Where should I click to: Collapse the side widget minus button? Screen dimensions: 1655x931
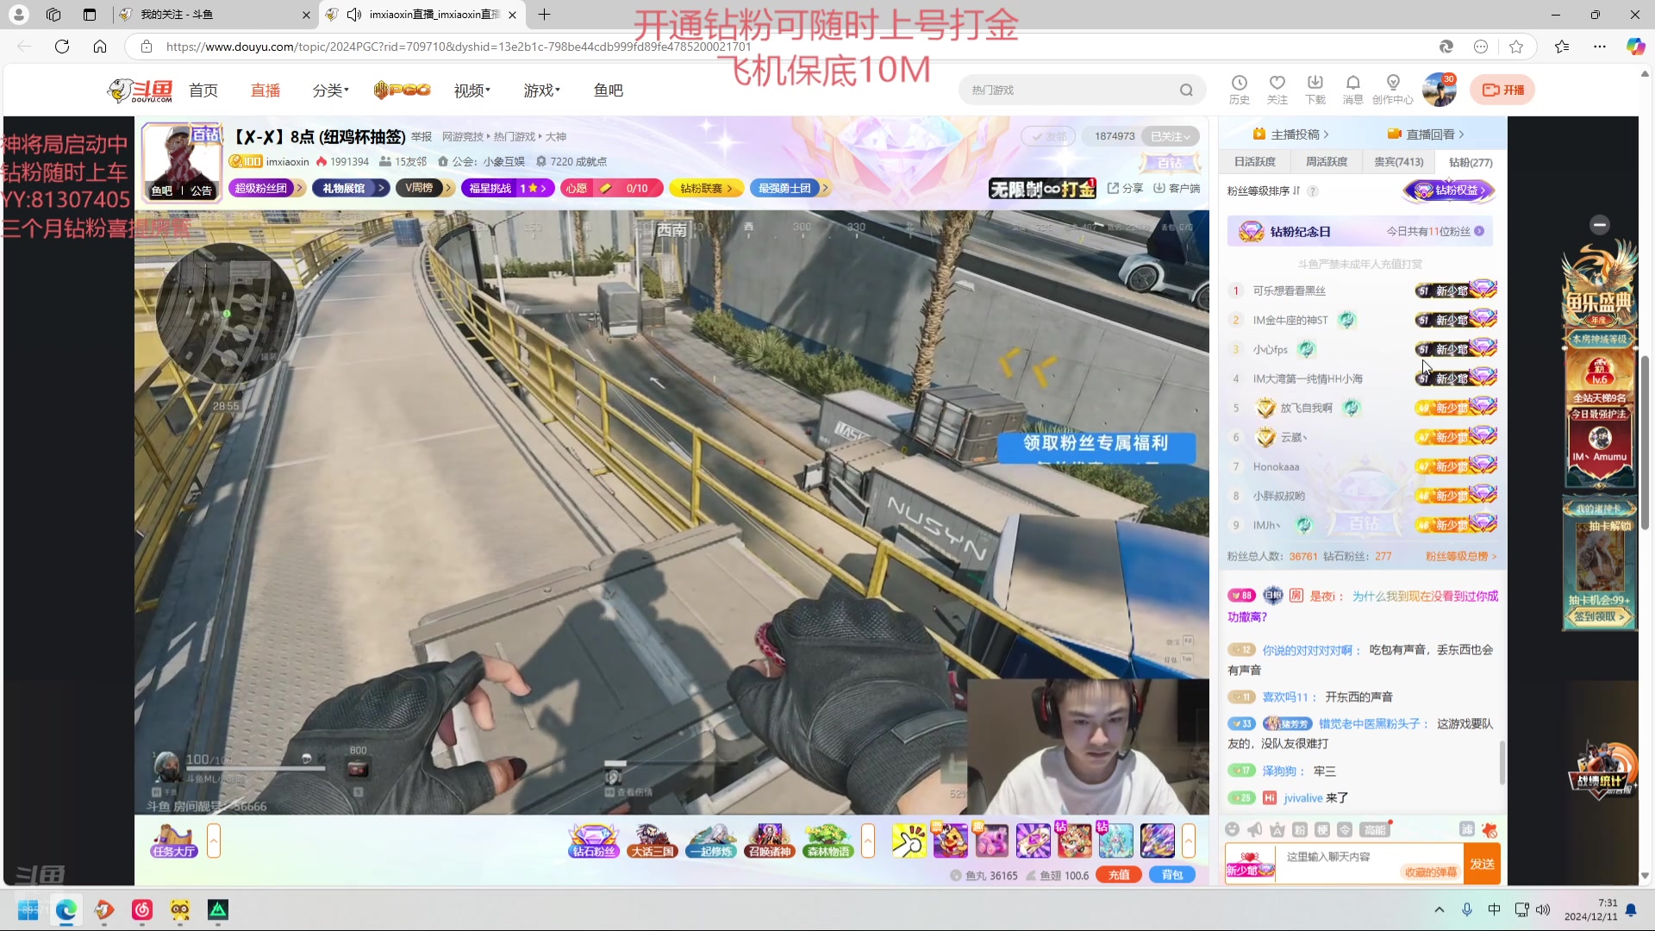click(1600, 225)
